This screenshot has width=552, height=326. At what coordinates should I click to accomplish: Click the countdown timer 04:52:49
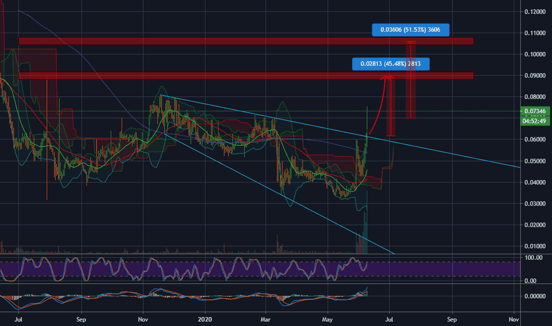click(x=535, y=121)
